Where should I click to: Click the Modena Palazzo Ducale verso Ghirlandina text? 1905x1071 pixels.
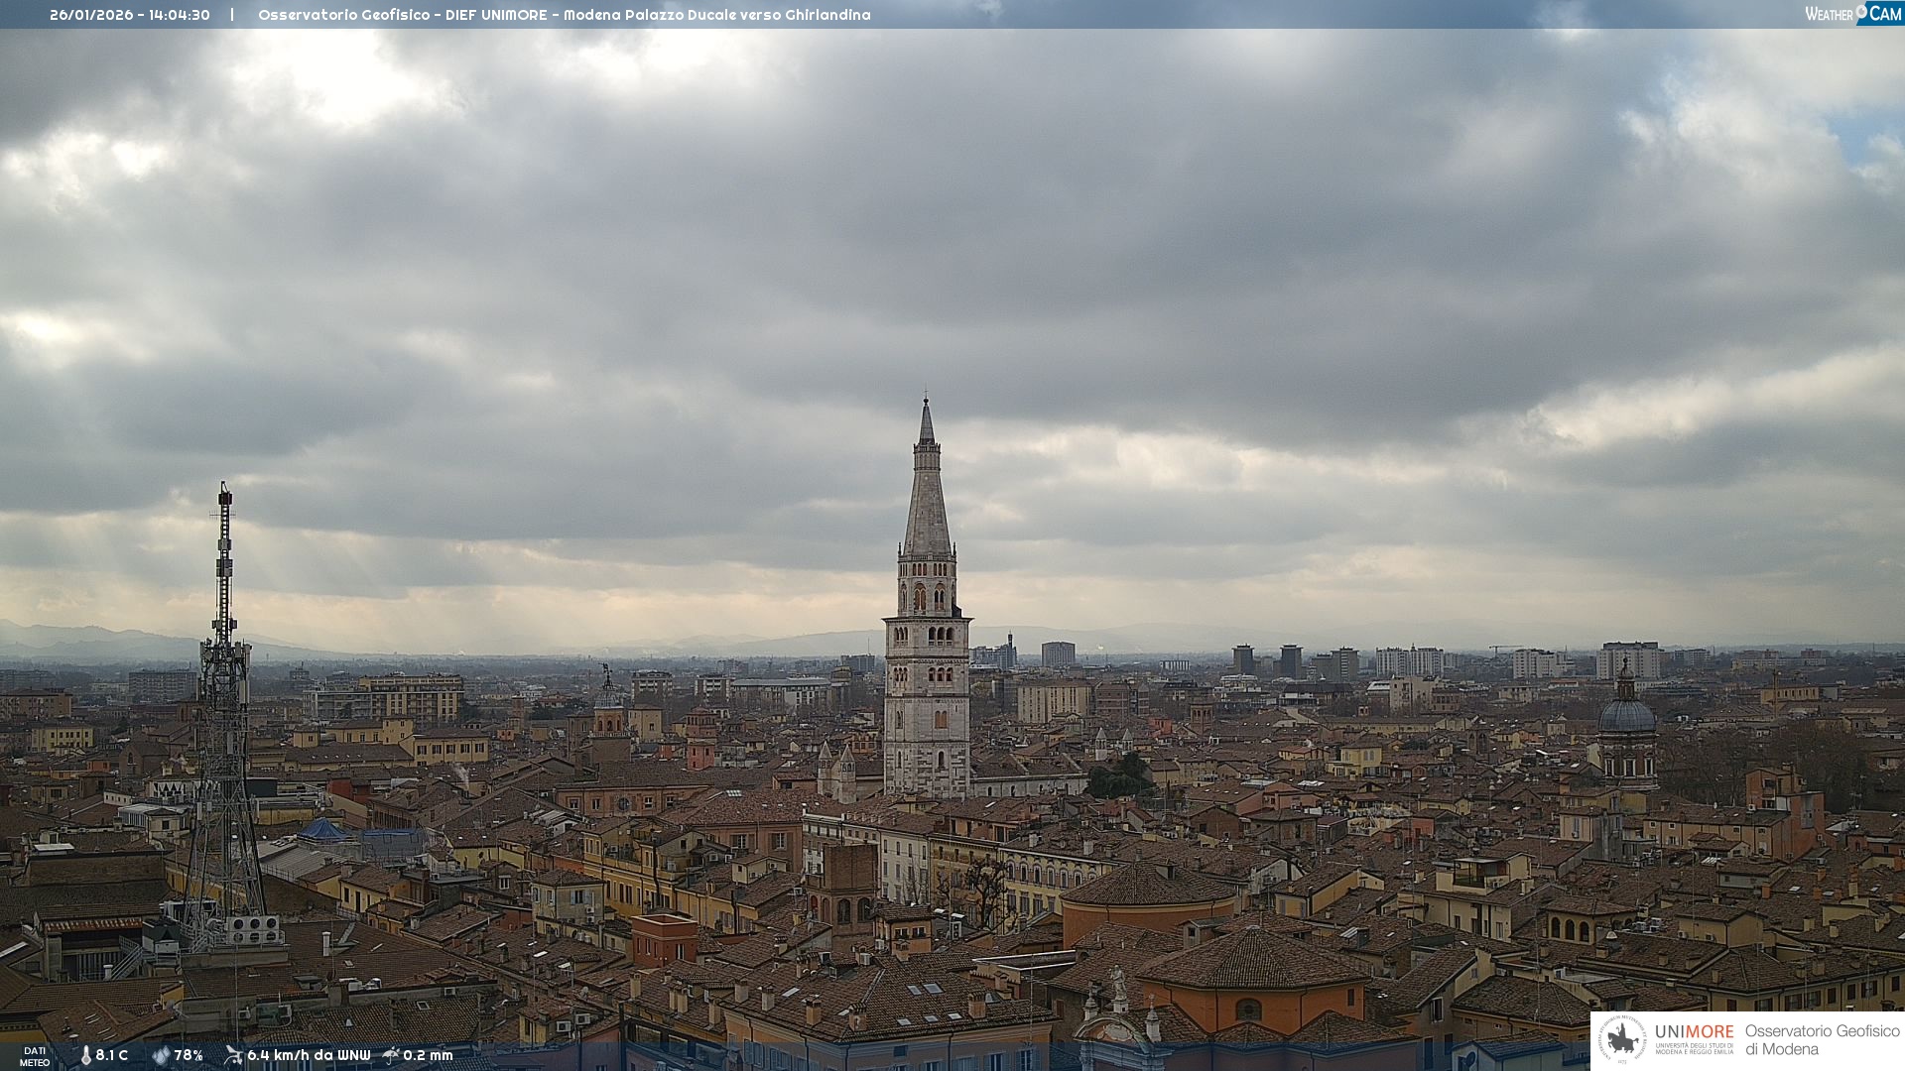[716, 15]
